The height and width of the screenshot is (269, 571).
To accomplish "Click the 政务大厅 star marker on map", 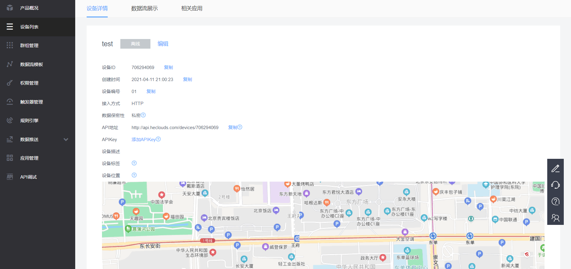I will (x=383, y=258).
